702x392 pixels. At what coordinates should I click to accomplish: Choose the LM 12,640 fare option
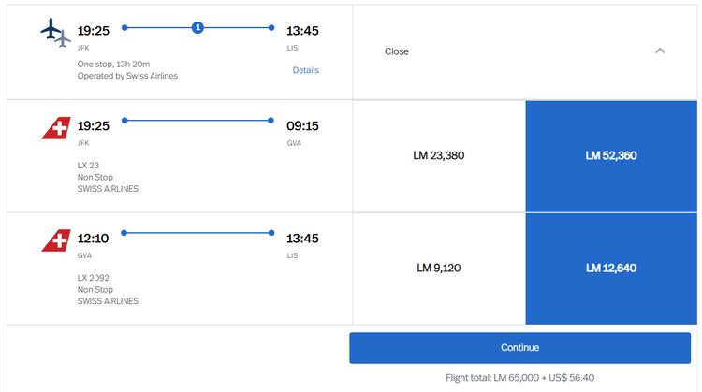coord(611,268)
